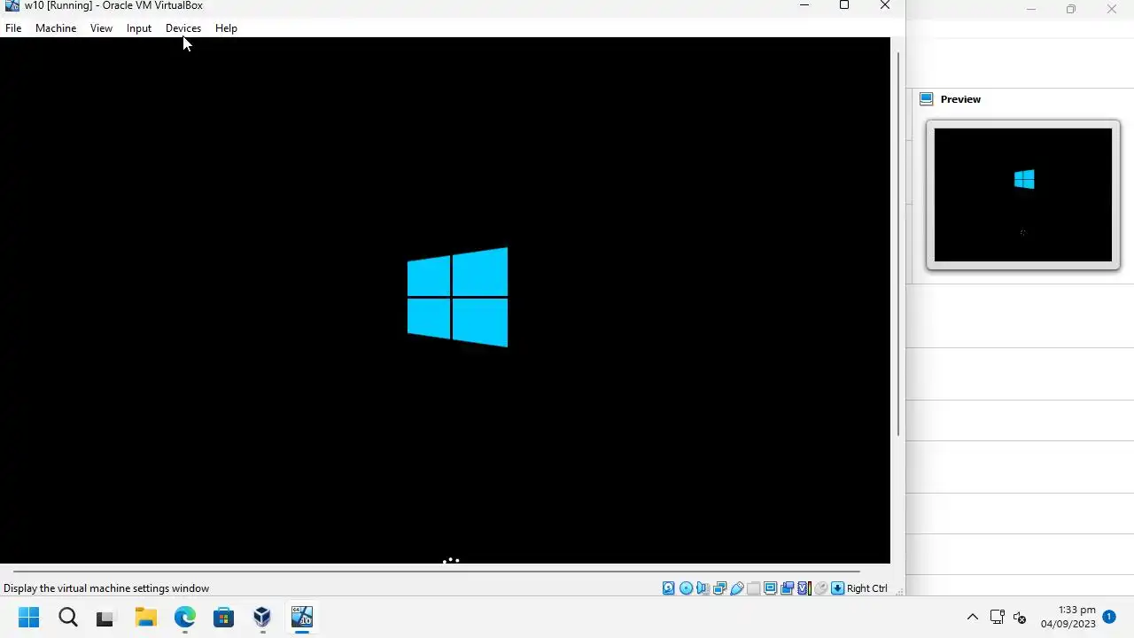Open the Input menu

pyautogui.click(x=139, y=28)
